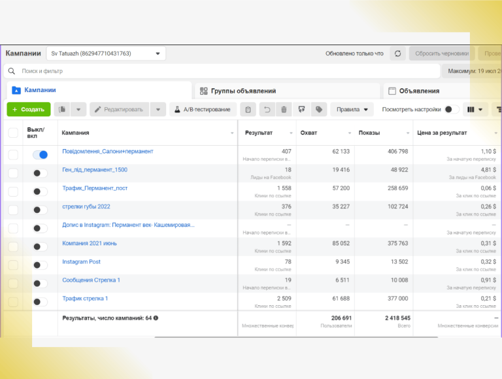Screen dimensions: 502x379
Task: Open Компания 2021 июнь campaign link
Action: click(90, 243)
